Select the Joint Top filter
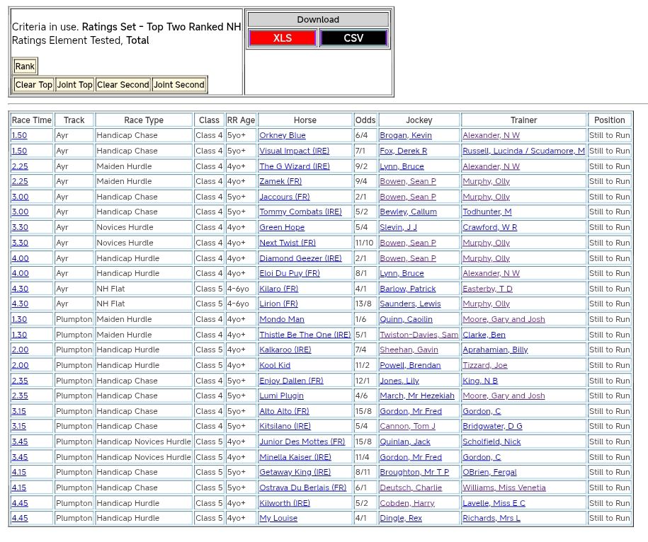Viewport: 648px width, 542px height. click(75, 85)
